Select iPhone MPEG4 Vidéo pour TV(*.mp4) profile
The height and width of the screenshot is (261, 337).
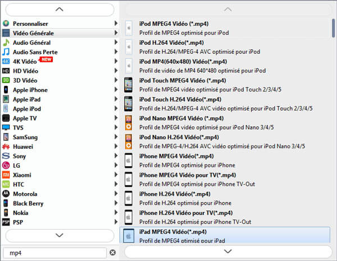tap(225, 180)
